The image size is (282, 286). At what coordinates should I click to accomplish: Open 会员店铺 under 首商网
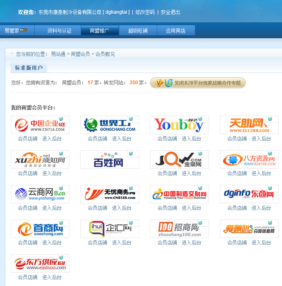(27, 242)
